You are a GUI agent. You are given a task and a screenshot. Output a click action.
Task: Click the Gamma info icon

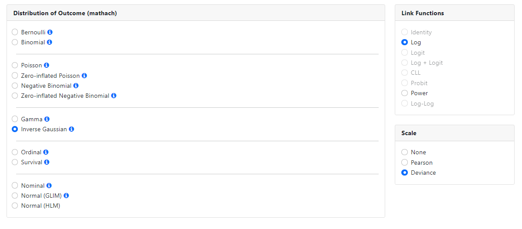pos(47,119)
